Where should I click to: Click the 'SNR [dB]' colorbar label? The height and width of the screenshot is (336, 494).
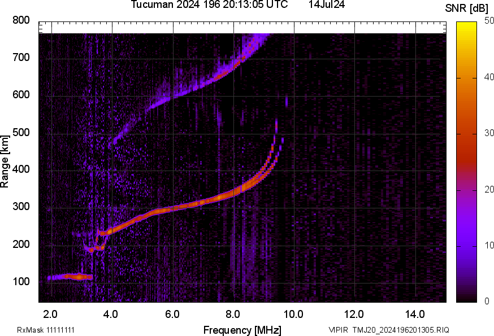tap(467, 8)
